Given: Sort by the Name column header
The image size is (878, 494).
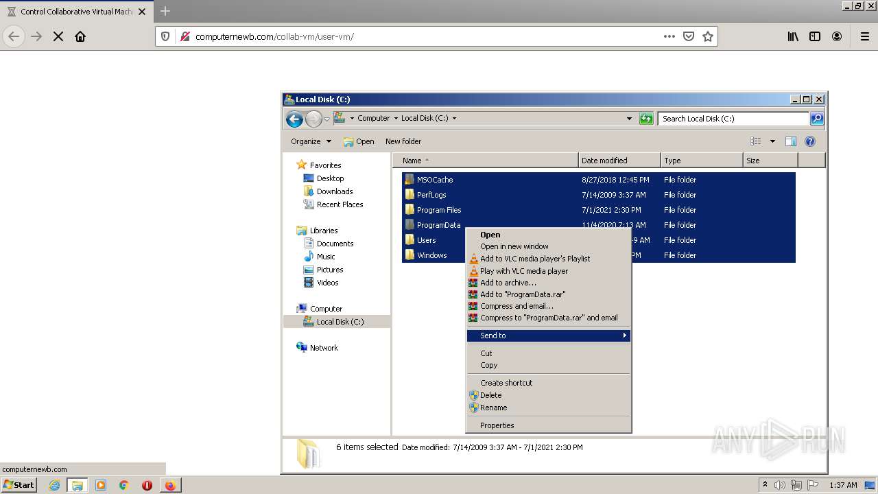Looking at the screenshot, I should (486, 161).
